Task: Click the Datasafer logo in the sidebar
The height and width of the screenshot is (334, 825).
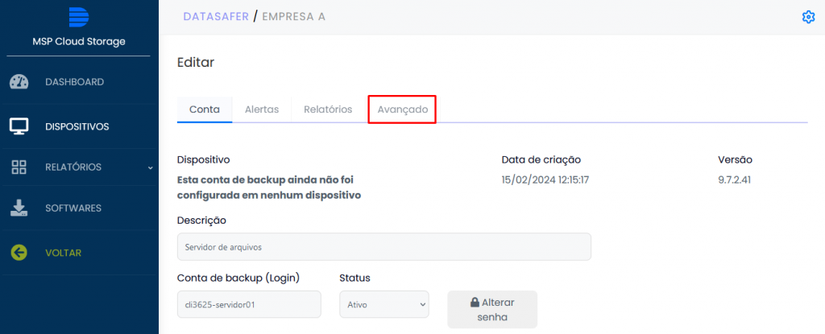Action: tap(79, 16)
